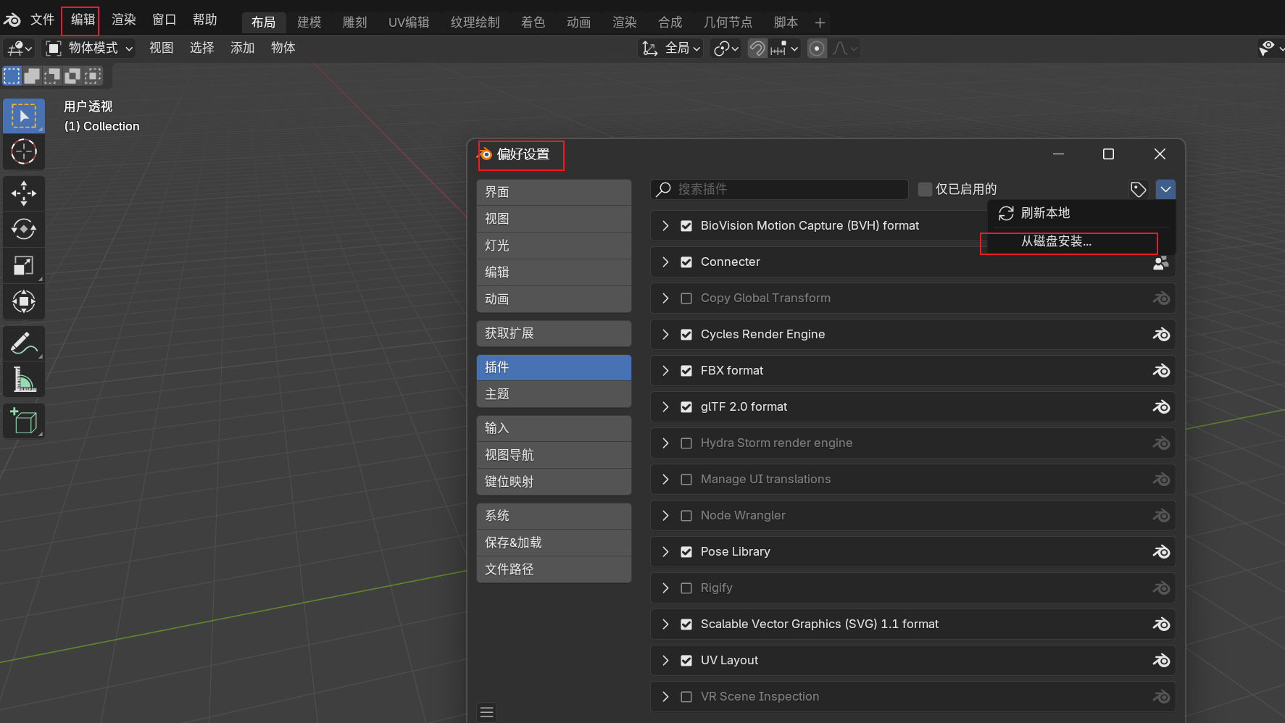Select the Annotate tool
The height and width of the screenshot is (723, 1285).
pos(24,343)
